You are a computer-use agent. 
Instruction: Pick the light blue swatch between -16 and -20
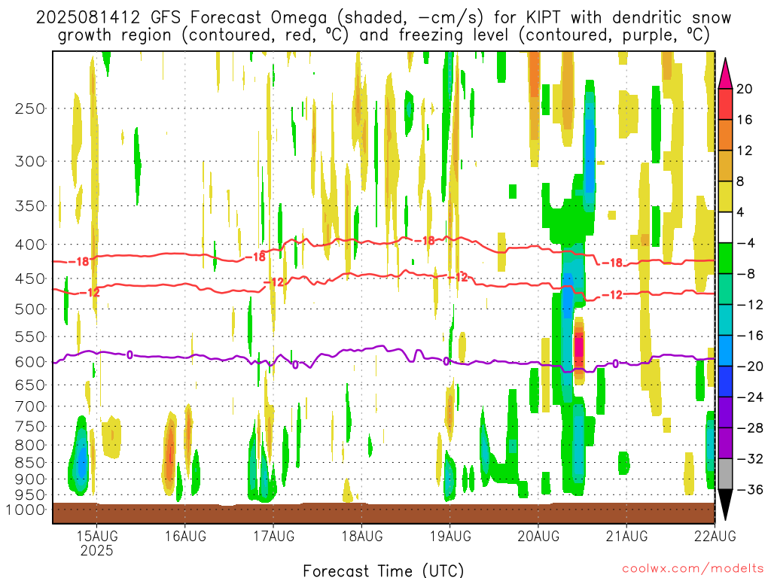[725, 351]
